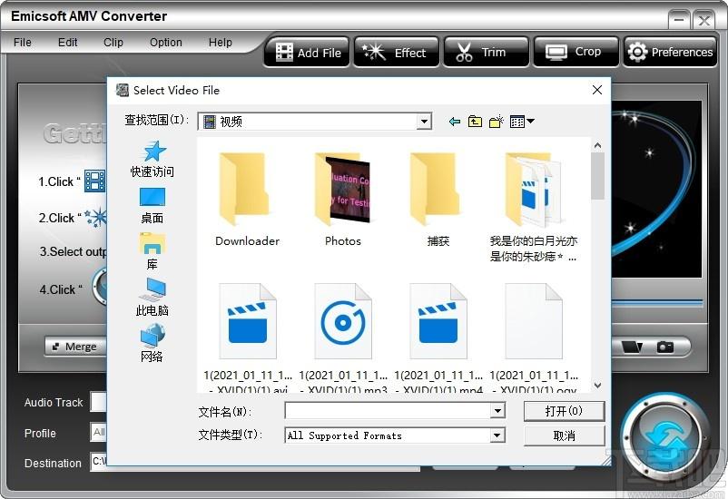The width and height of the screenshot is (728, 499).
Task: Select 快速访问 in the places bar
Action: 152,159
